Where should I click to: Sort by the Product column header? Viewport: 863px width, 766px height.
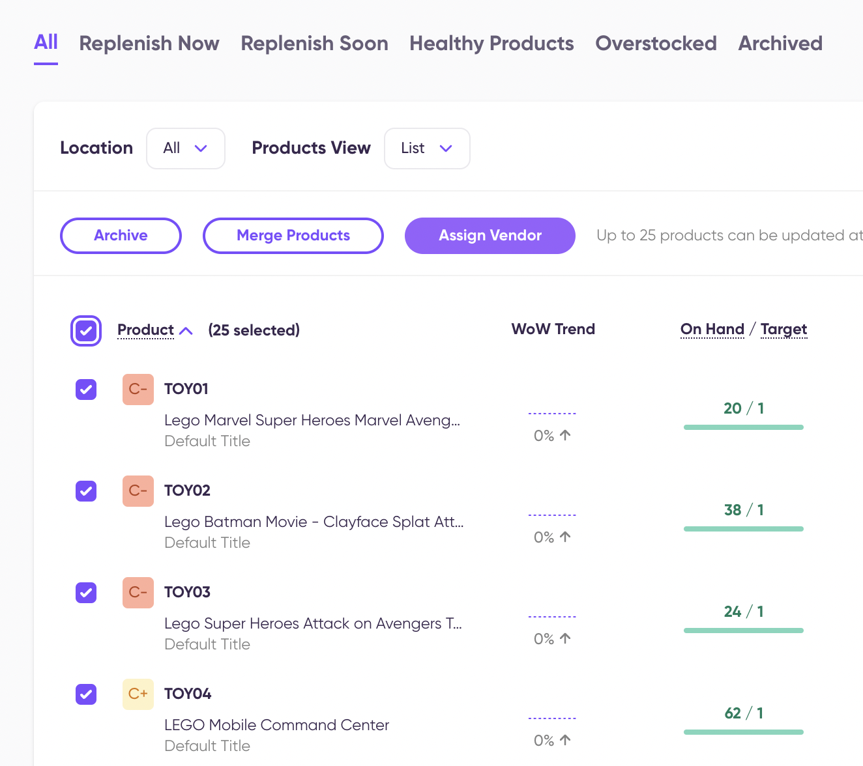point(145,330)
